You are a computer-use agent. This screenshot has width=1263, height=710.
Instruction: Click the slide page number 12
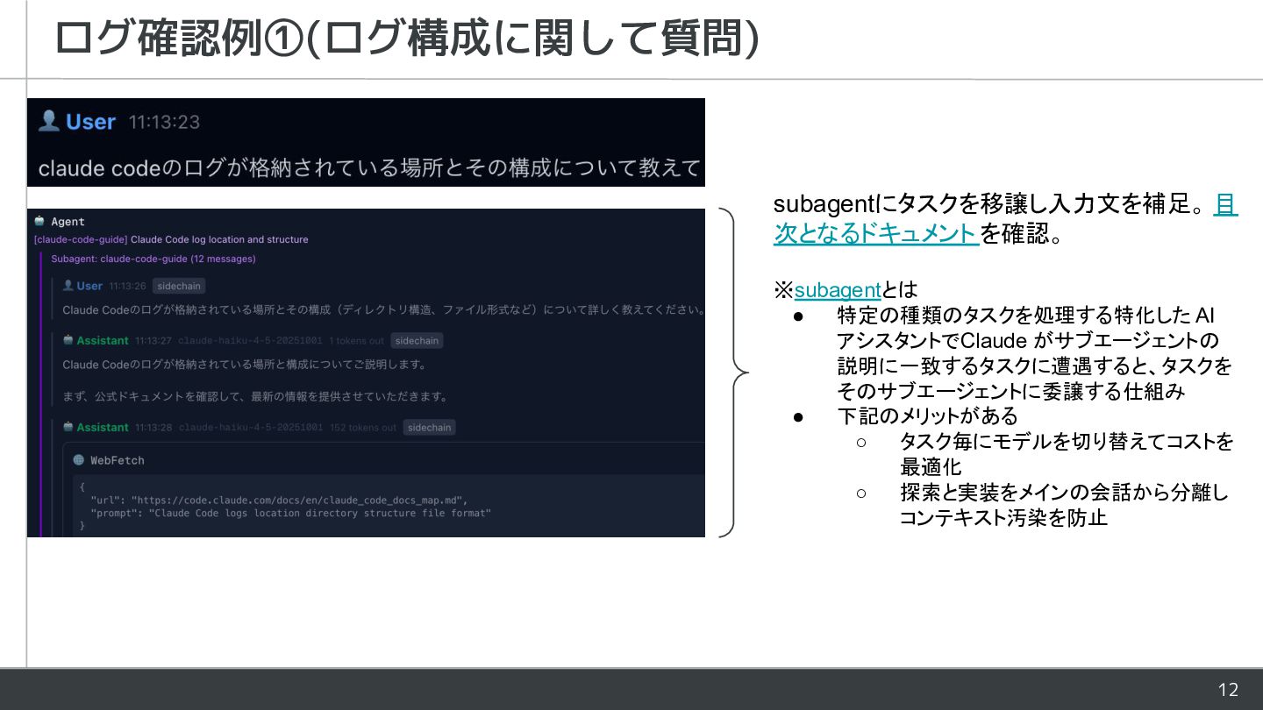click(1228, 690)
